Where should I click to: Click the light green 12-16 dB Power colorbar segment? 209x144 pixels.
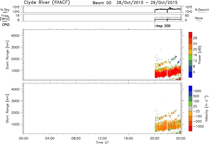point(190,57)
